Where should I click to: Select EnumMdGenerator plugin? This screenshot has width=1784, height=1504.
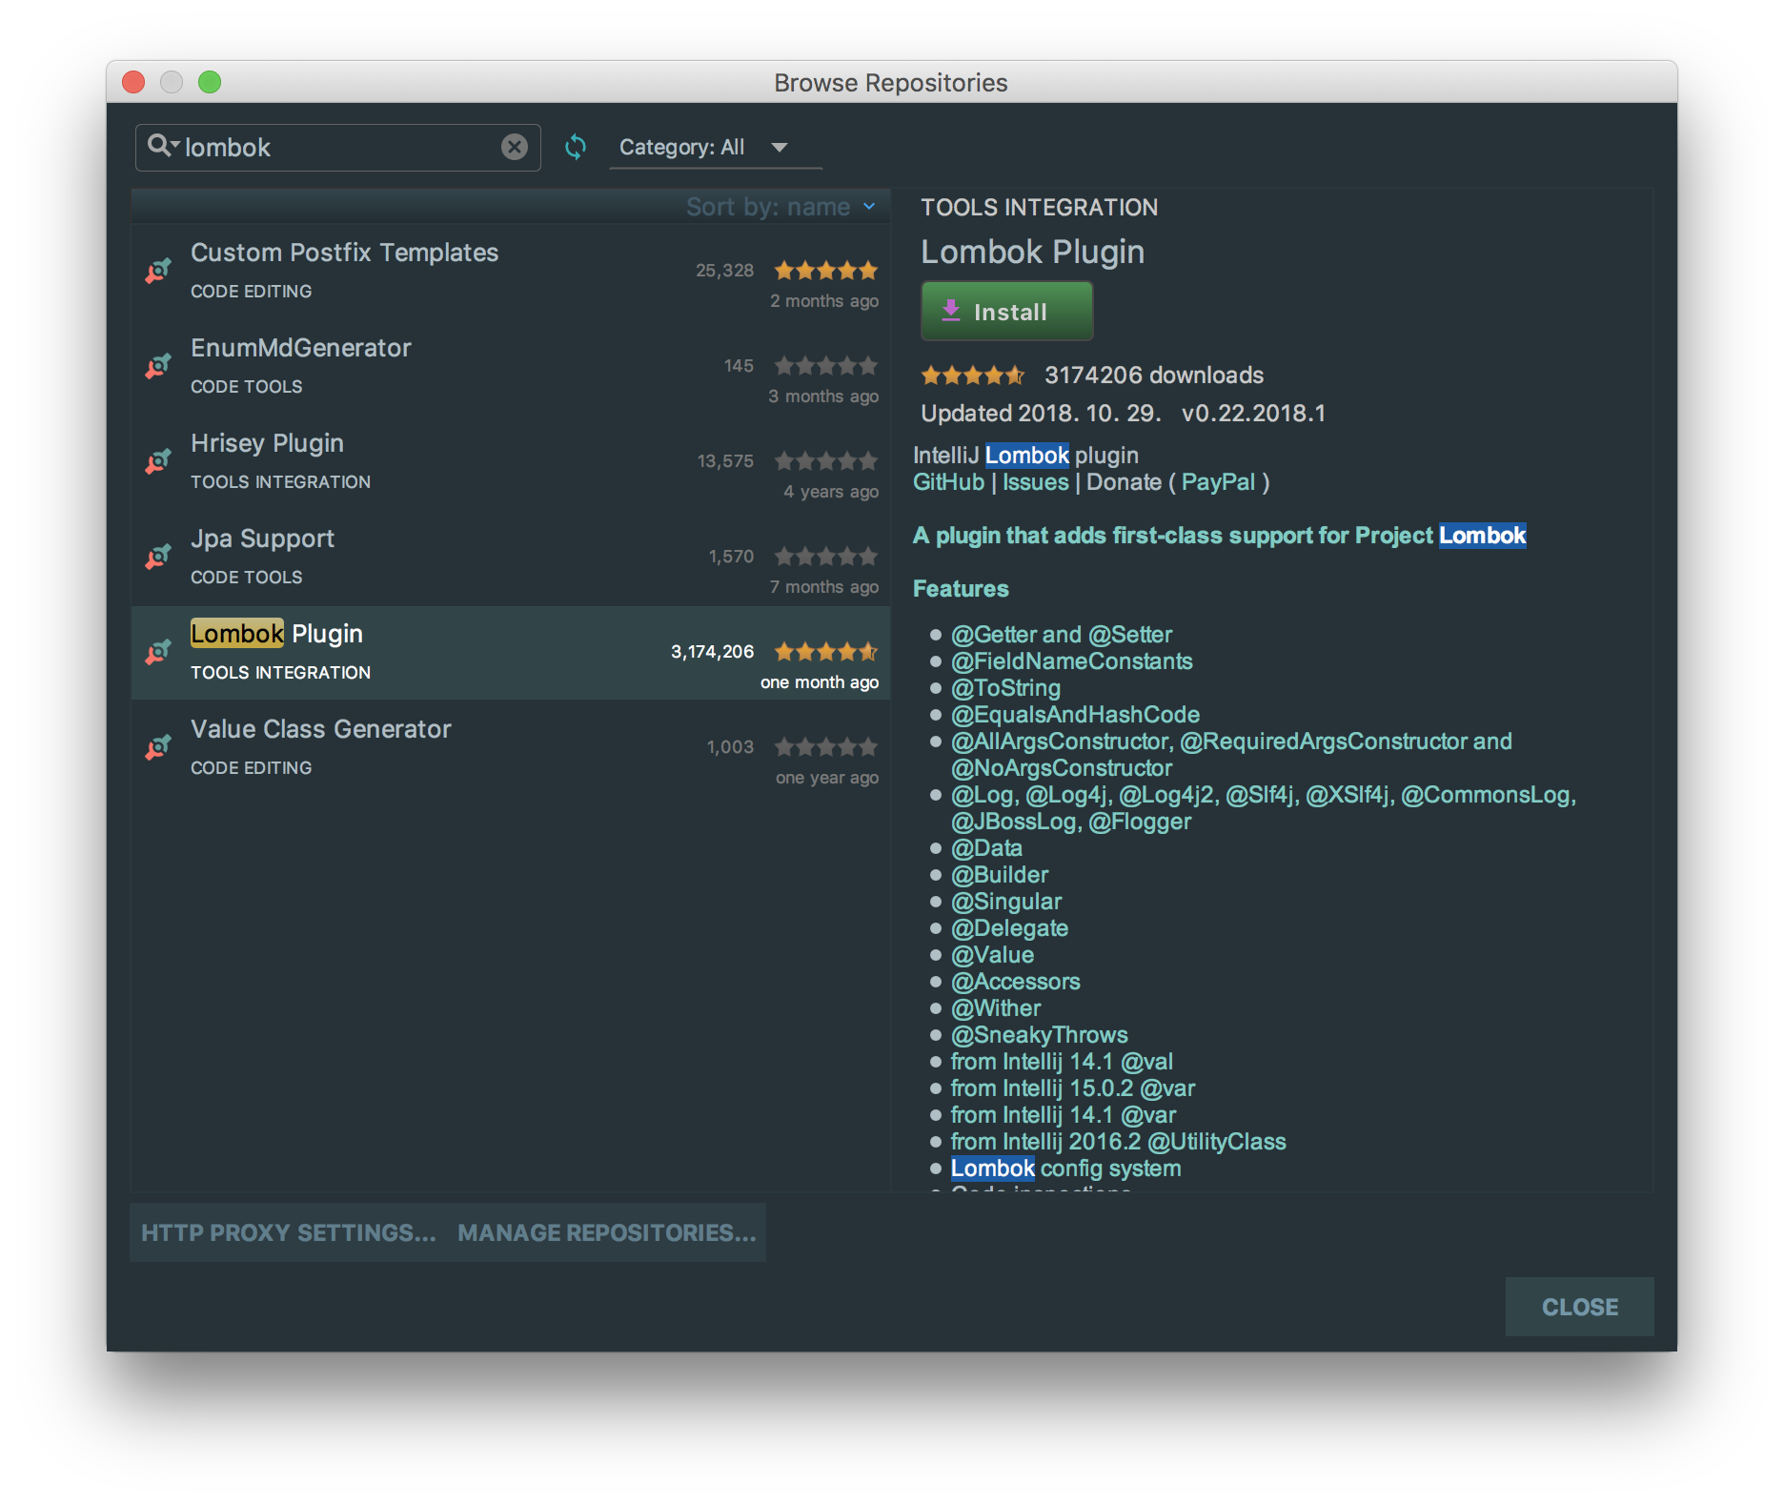[x=511, y=367]
